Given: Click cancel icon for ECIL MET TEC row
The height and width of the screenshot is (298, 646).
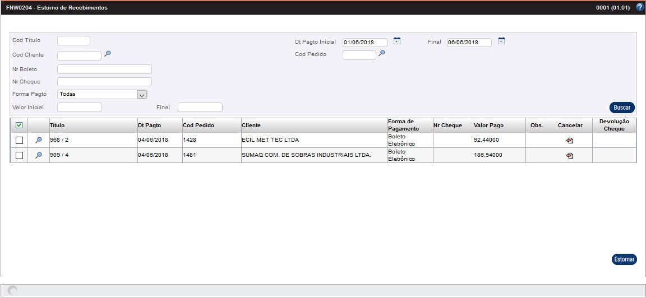Looking at the screenshot, I should (570, 141).
